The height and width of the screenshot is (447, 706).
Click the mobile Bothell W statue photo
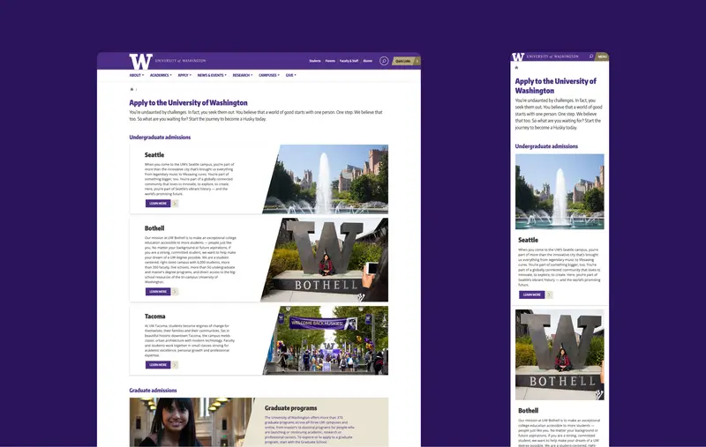[x=560, y=354]
